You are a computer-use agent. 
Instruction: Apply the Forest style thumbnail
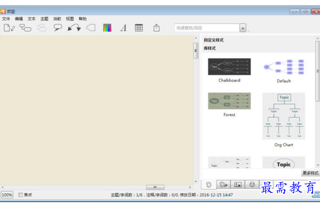click(x=229, y=101)
